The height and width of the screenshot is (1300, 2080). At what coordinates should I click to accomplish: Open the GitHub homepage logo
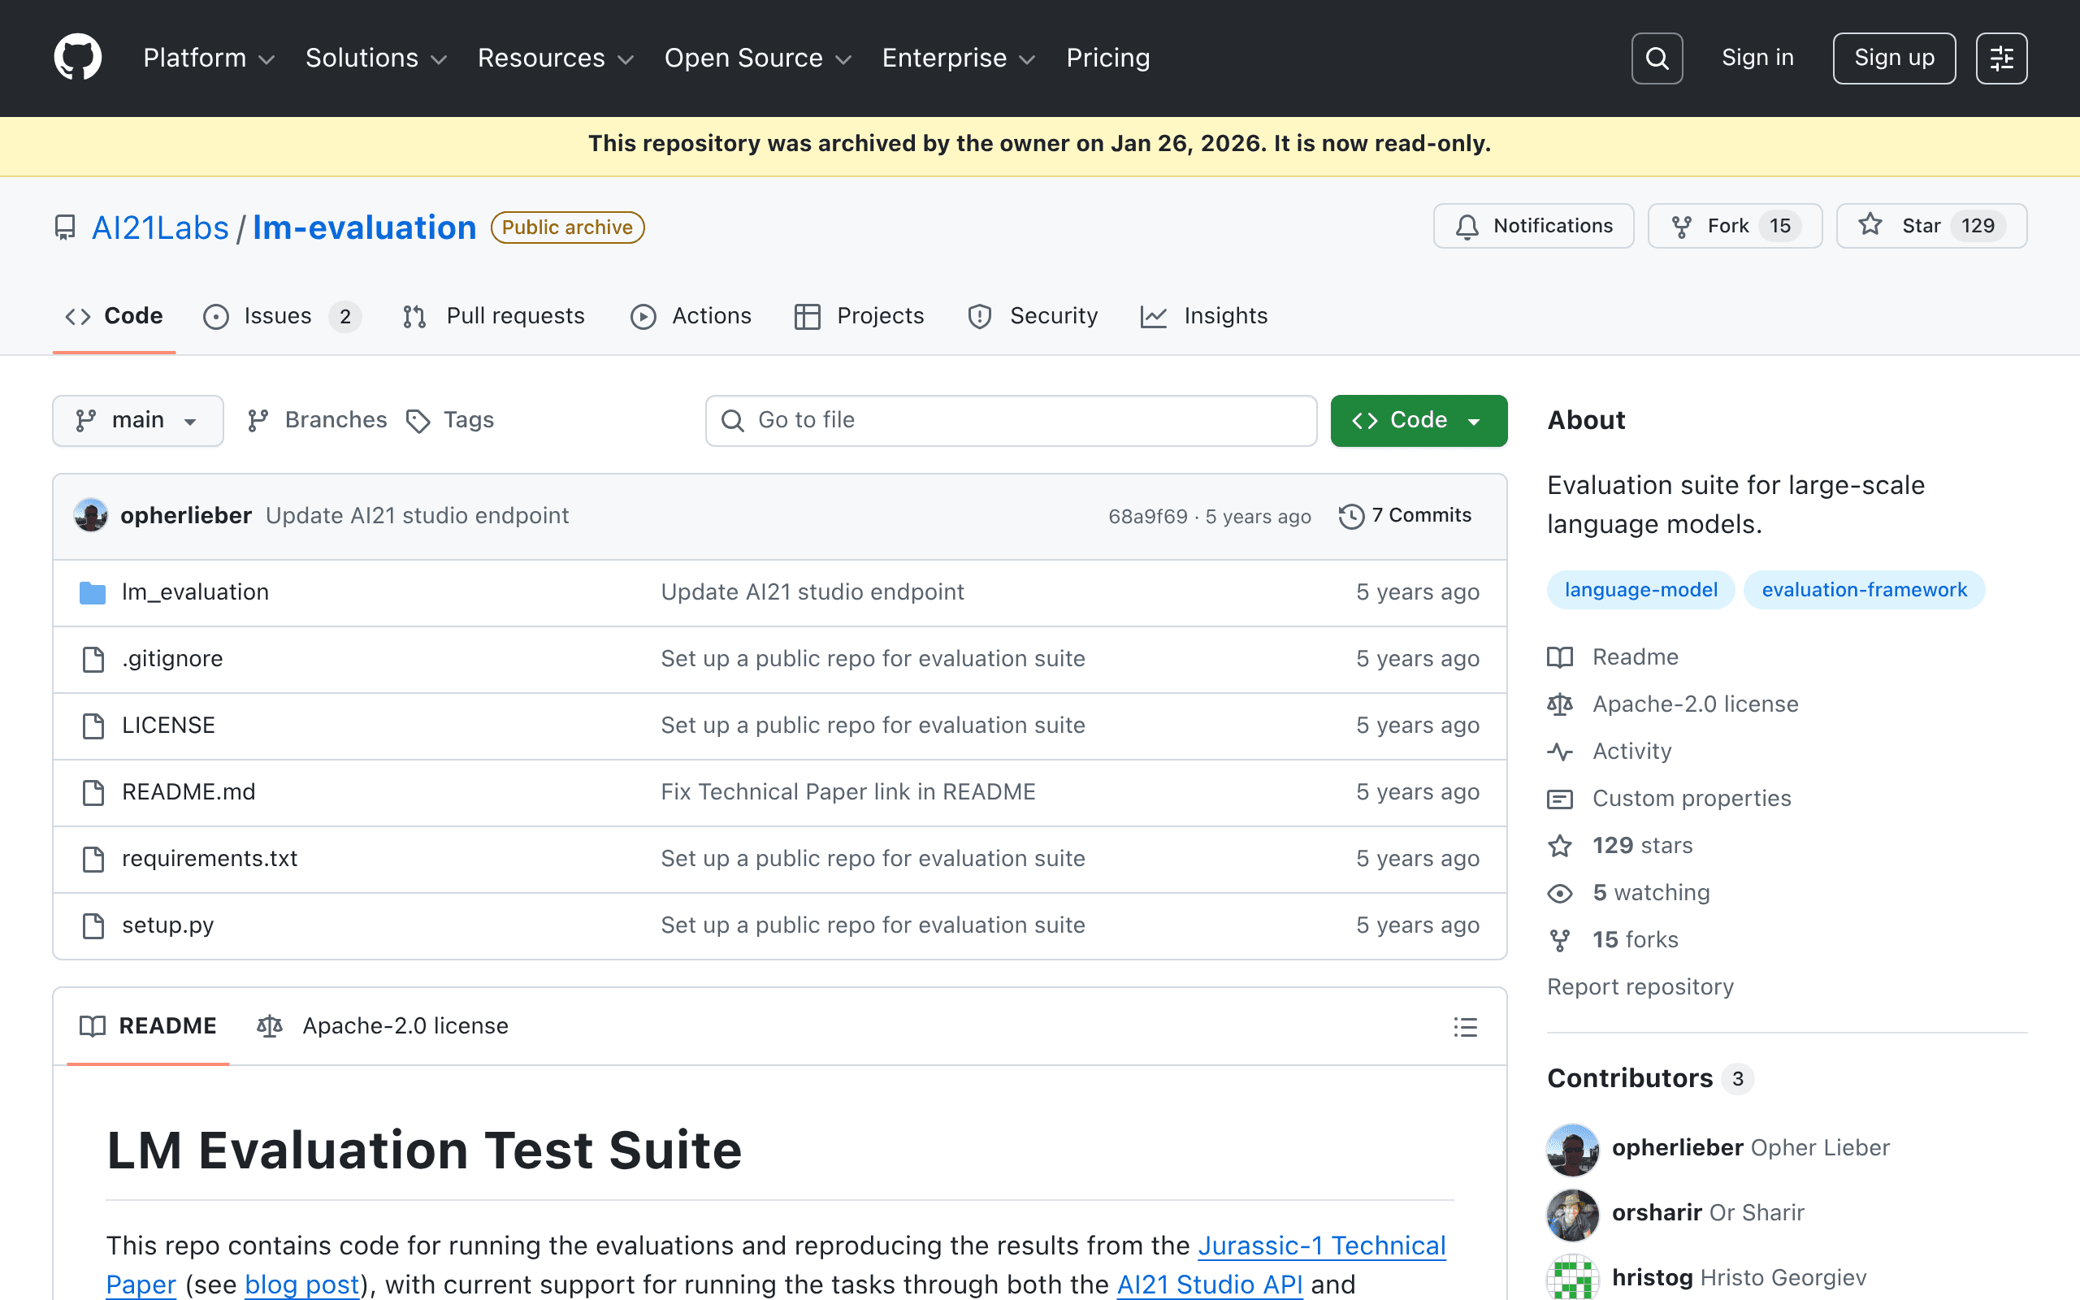[77, 58]
